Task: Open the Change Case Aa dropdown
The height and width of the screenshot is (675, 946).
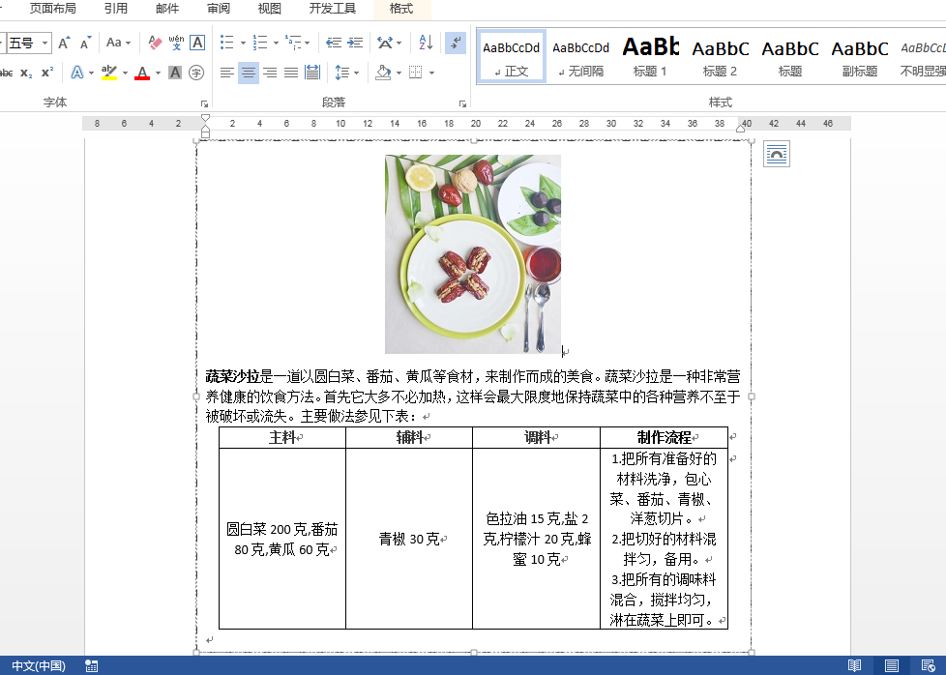Action: tap(118, 43)
